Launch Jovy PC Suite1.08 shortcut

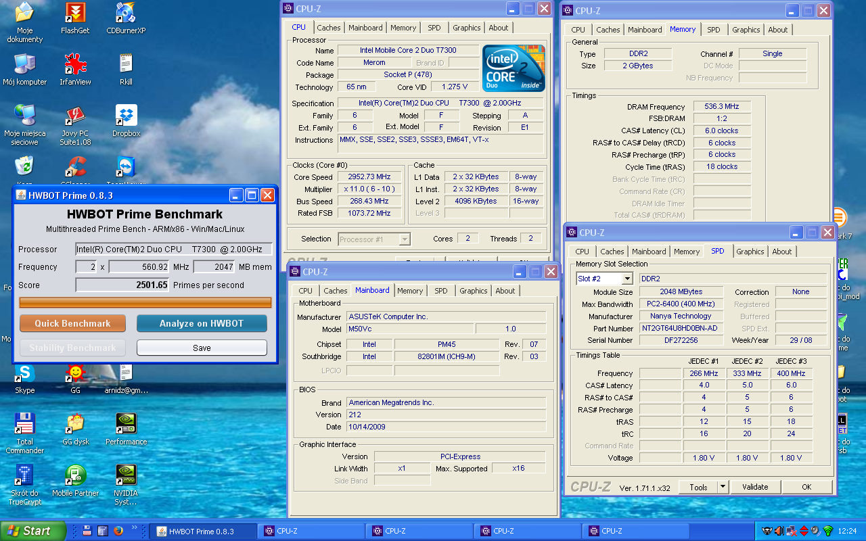(75, 115)
